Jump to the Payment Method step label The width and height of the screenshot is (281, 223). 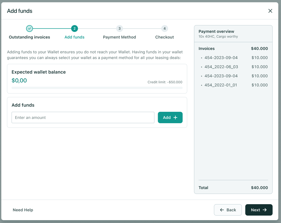(x=119, y=37)
